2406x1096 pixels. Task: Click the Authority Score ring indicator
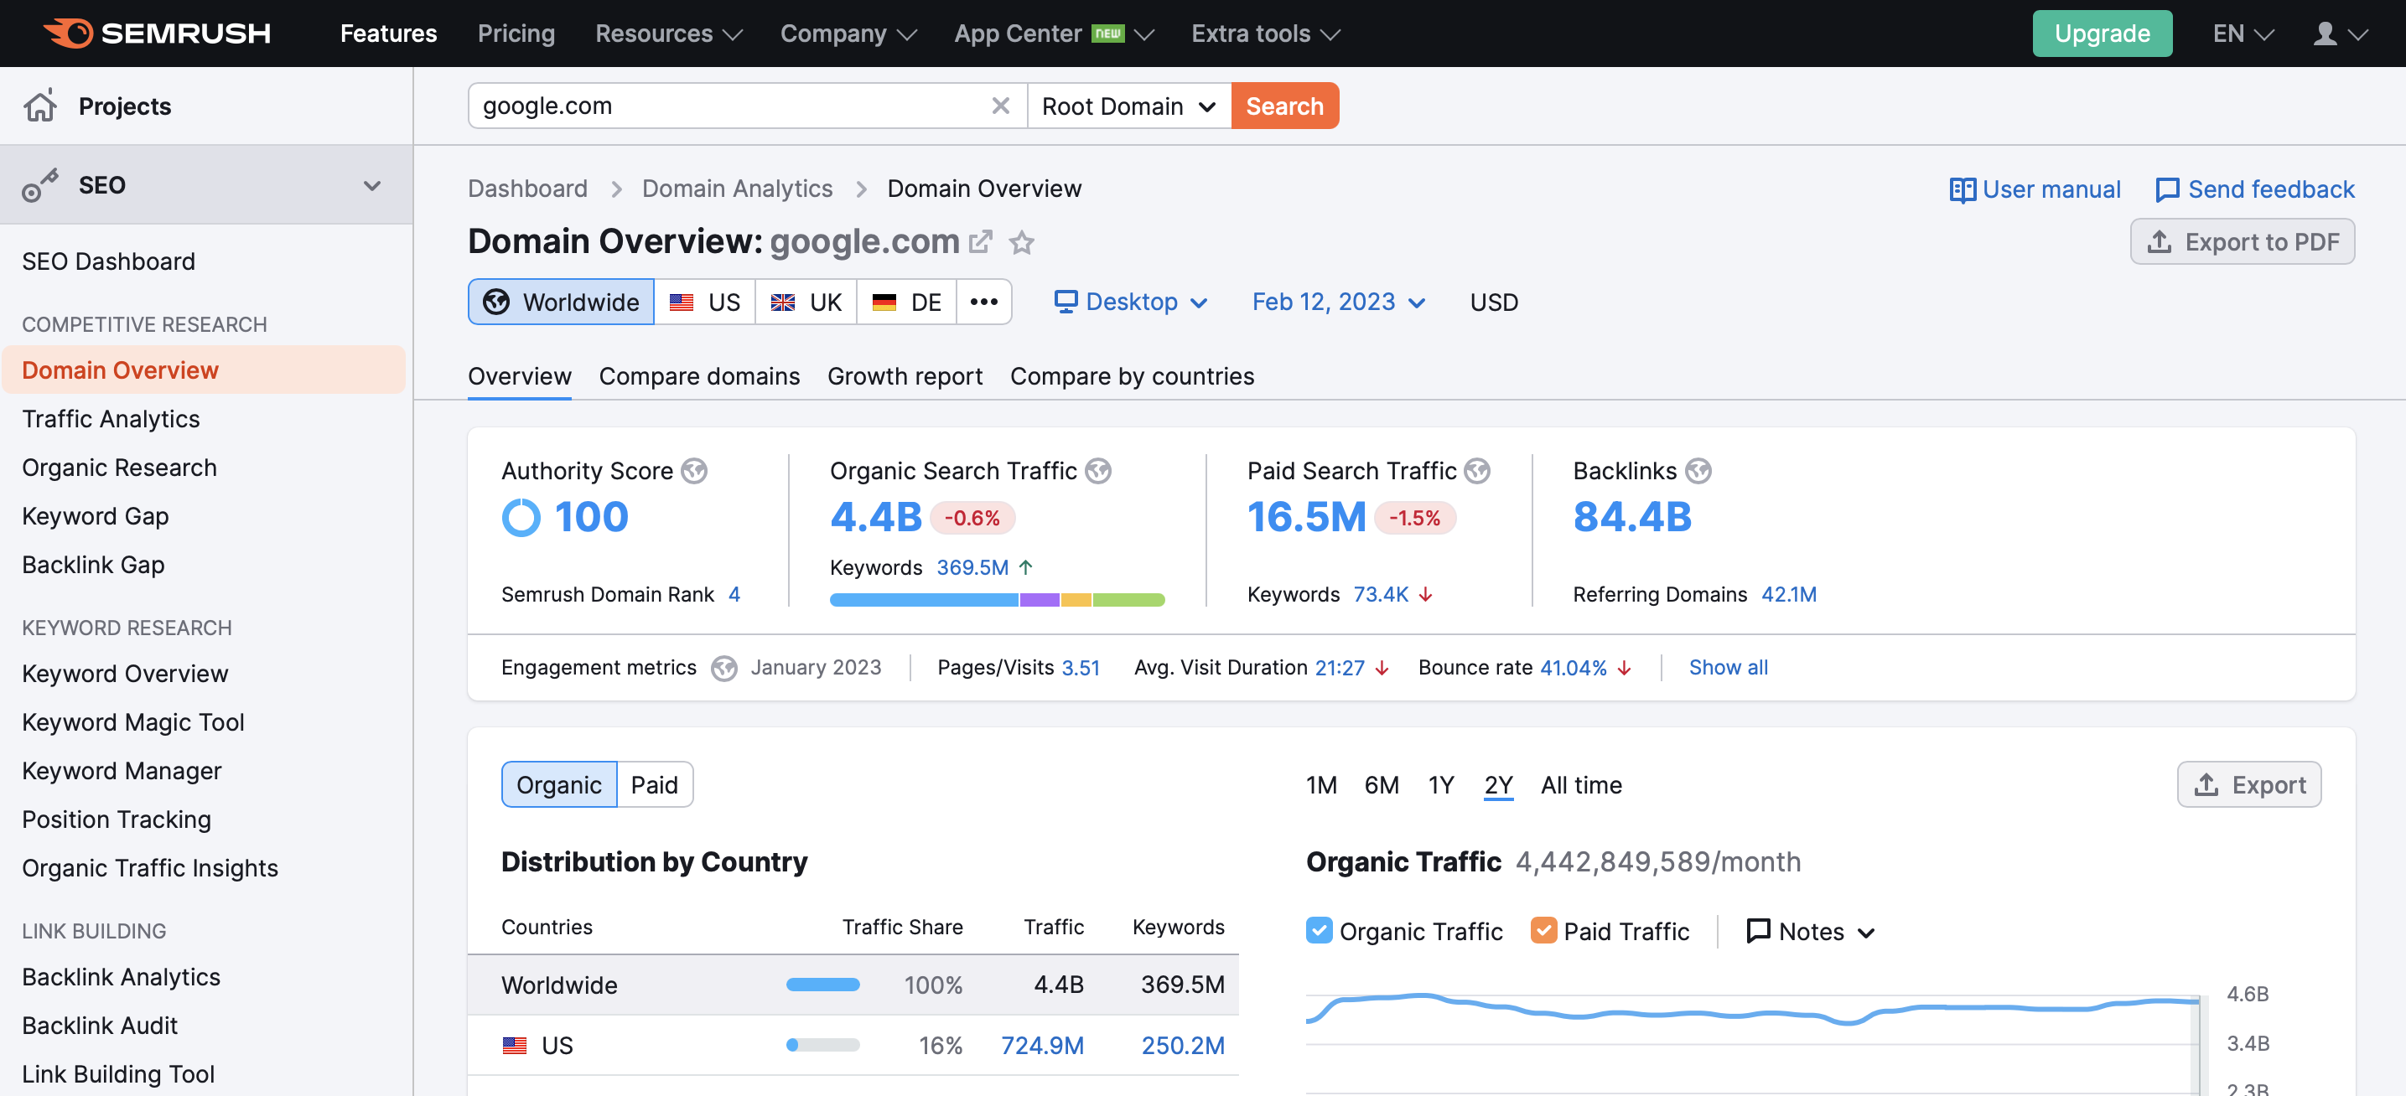click(521, 517)
